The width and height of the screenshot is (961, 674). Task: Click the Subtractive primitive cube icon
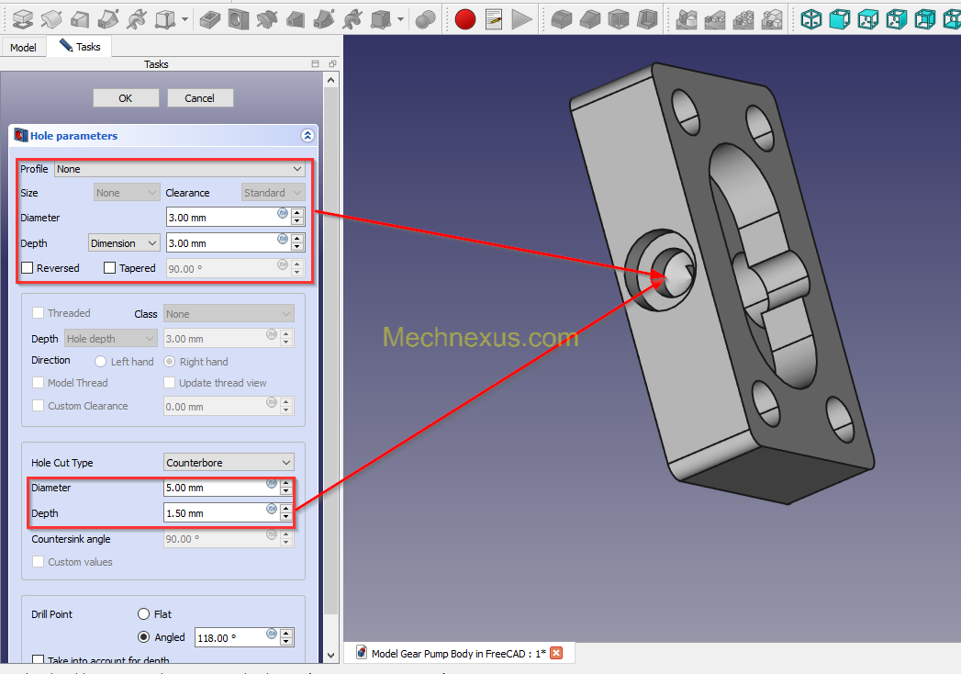pos(381,19)
